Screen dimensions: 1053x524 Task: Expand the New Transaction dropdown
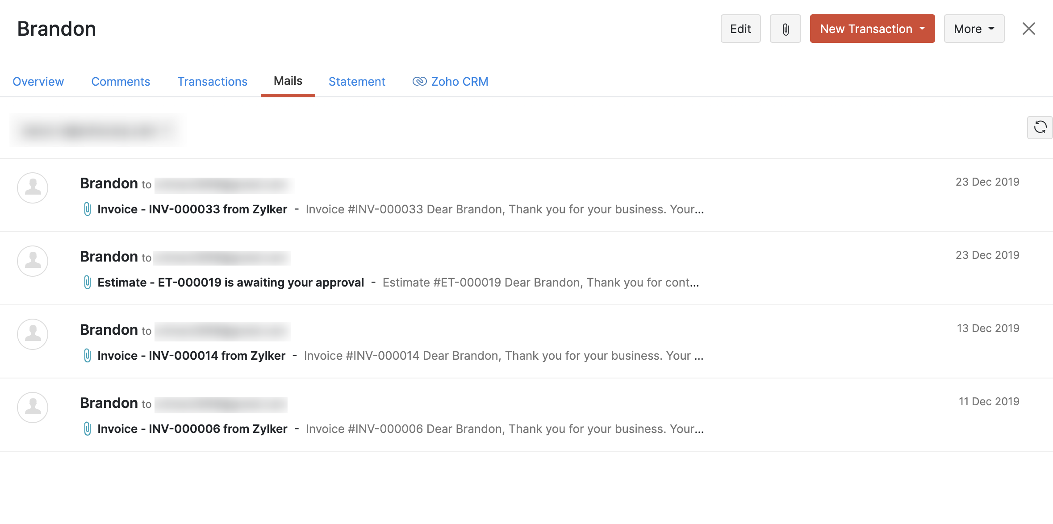872,29
